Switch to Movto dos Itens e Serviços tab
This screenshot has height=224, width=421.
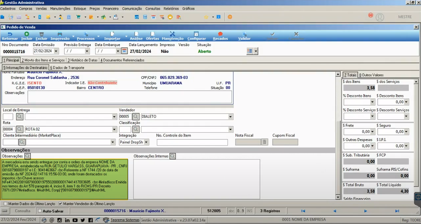click(x=43, y=60)
